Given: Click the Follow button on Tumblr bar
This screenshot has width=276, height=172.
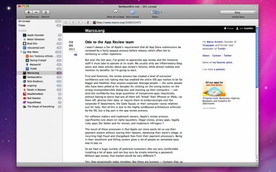Looking at the screenshot, I should (x=229, y=28).
